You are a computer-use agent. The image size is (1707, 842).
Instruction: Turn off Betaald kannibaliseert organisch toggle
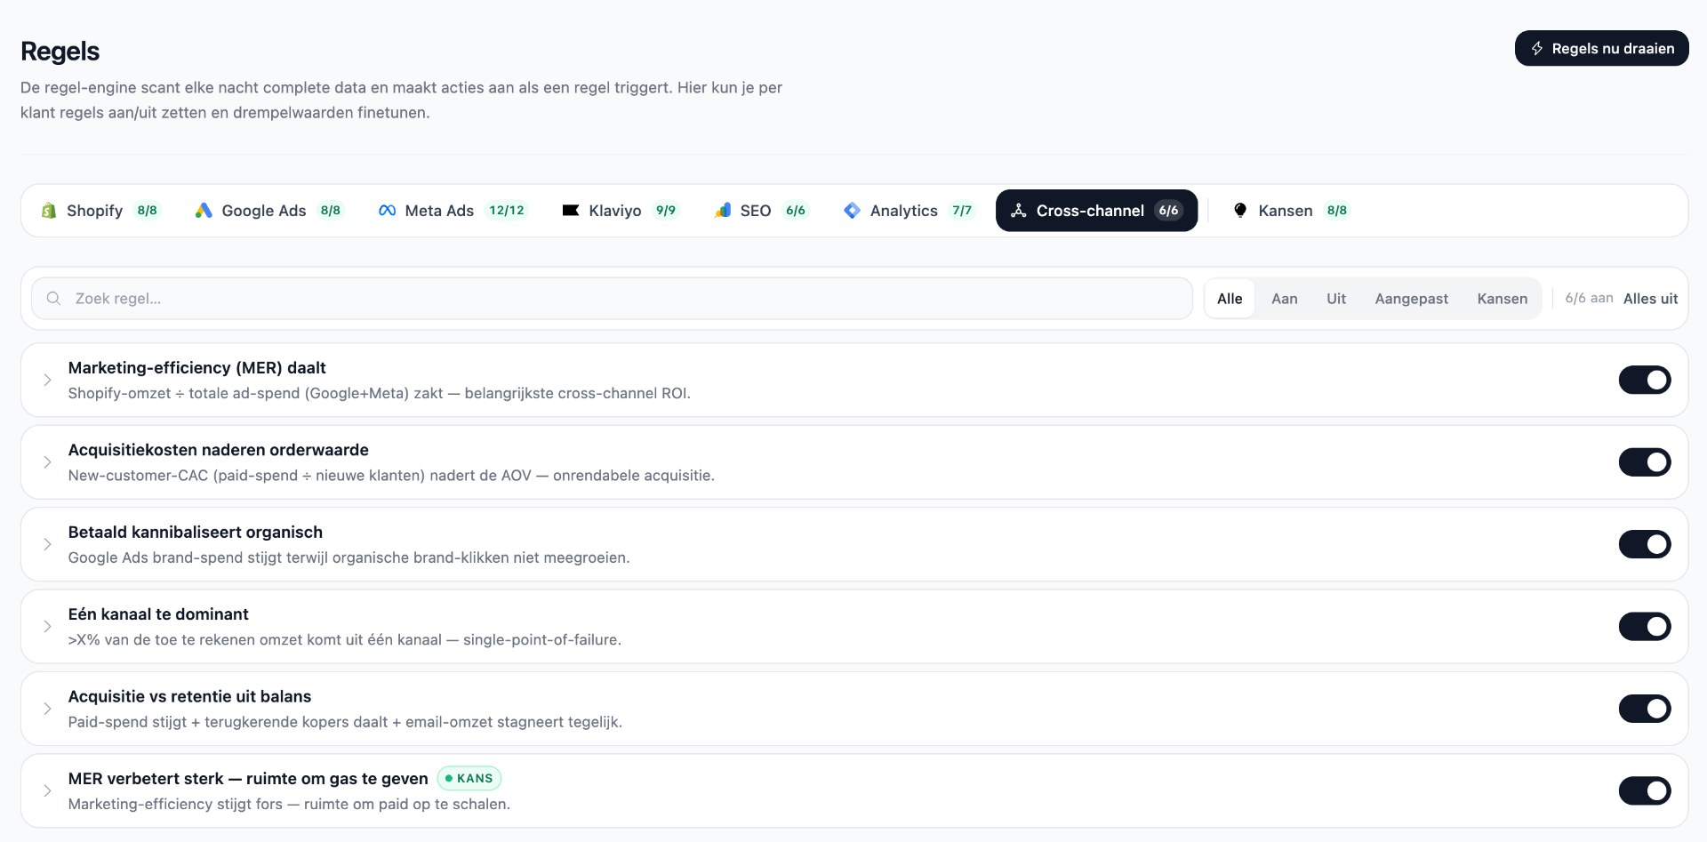click(x=1645, y=544)
